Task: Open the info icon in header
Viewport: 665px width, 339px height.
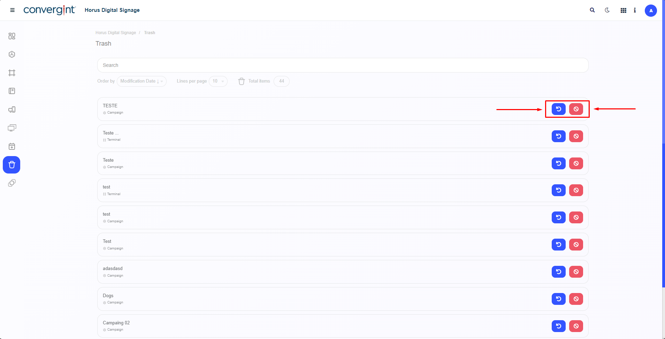Action: 635,10
